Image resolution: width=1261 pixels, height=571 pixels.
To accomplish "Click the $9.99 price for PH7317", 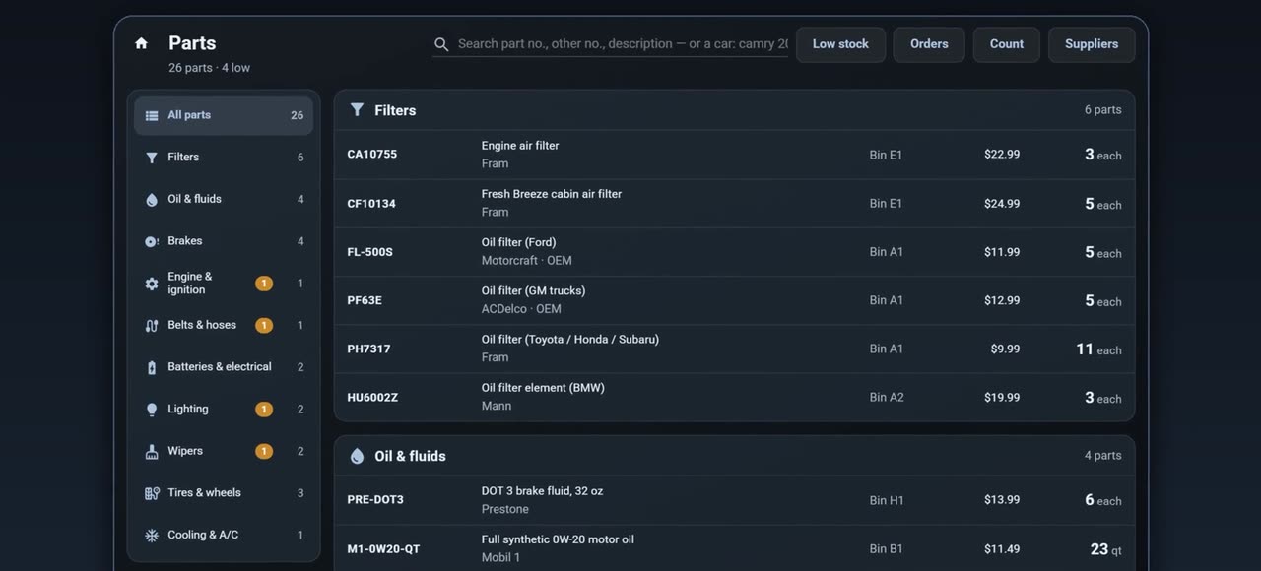I will 1005,349.
